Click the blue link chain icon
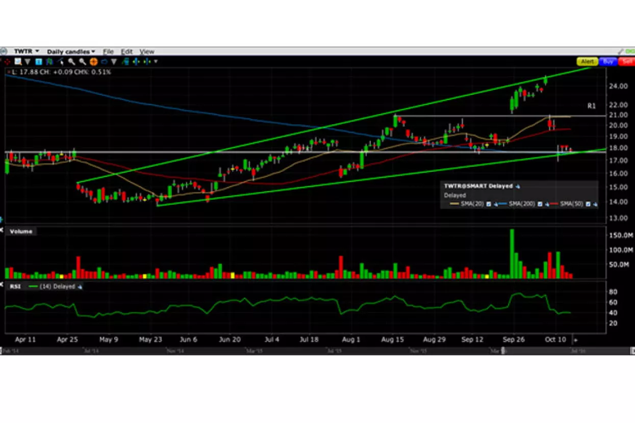 point(104,62)
